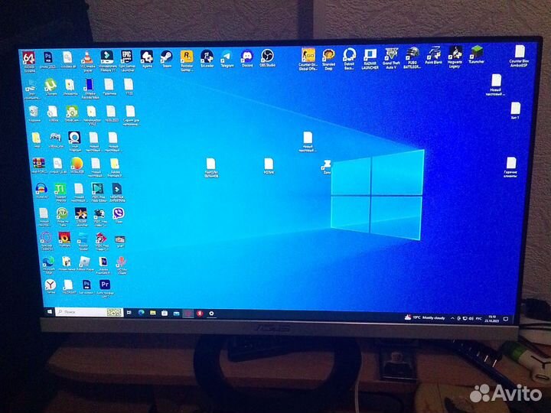Open the Photoshop file next to Premiere icon
This screenshot has width=551, height=413.
click(x=86, y=287)
